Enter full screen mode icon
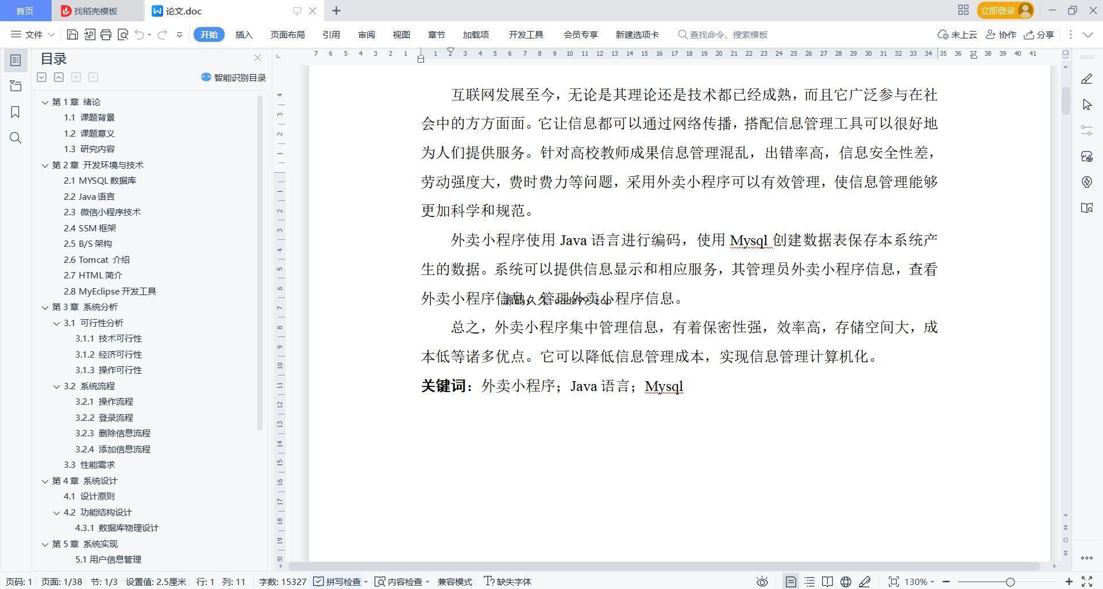 point(1087,582)
